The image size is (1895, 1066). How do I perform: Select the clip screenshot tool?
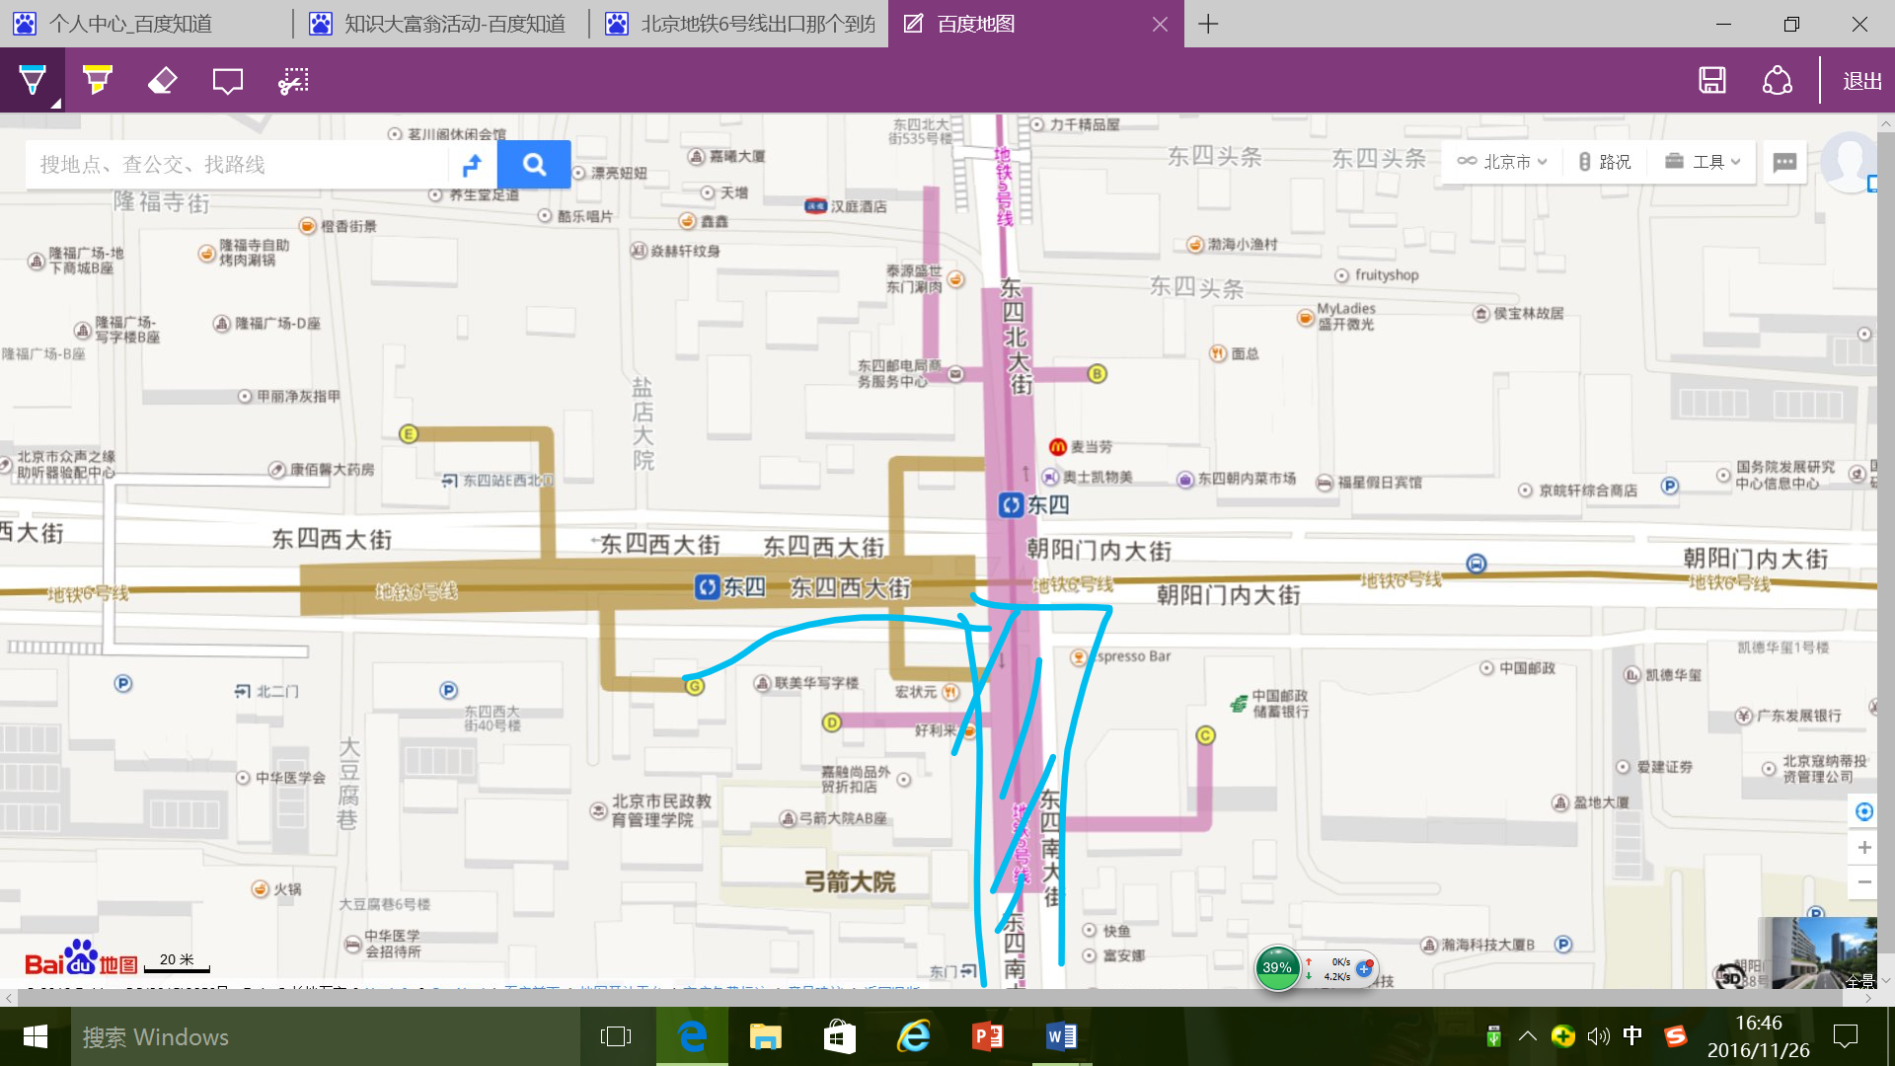[293, 80]
